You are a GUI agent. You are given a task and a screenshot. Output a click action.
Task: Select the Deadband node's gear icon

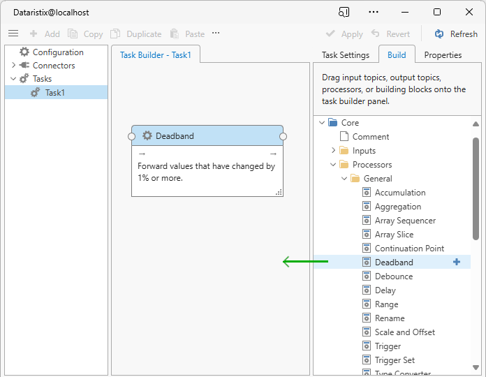pyautogui.click(x=147, y=136)
